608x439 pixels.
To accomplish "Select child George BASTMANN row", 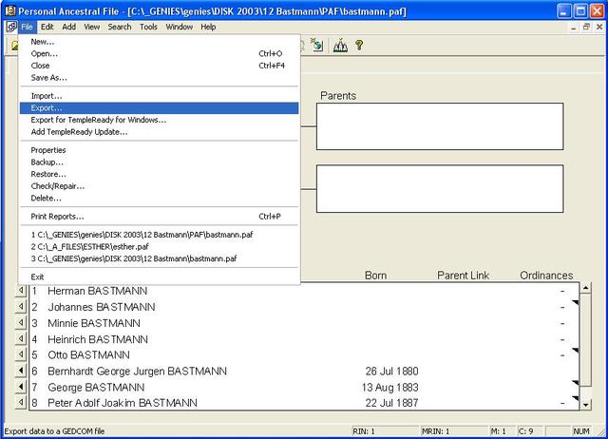I will [x=304, y=387].
